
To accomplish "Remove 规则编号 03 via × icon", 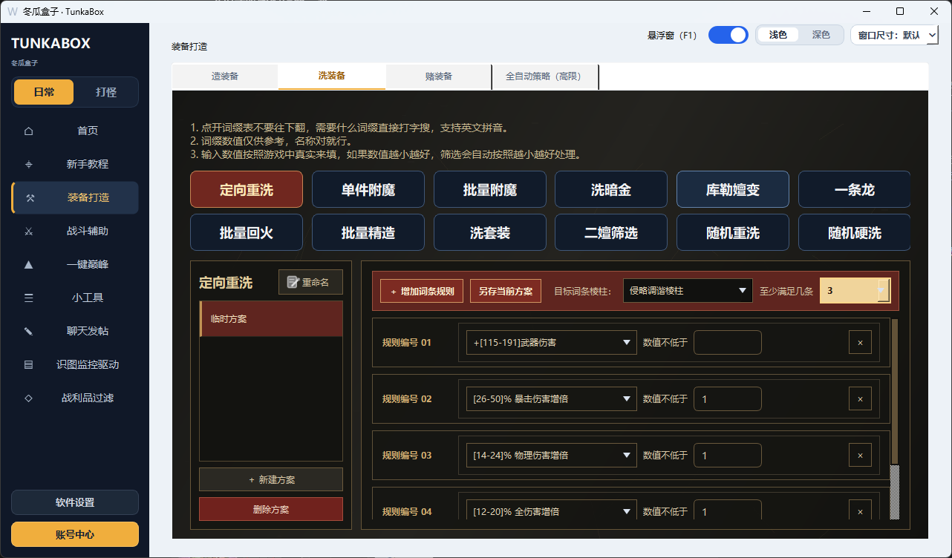I will coord(860,456).
